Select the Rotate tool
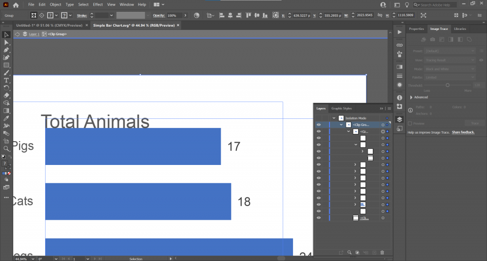This screenshot has height=261, width=487. (x=6, y=88)
